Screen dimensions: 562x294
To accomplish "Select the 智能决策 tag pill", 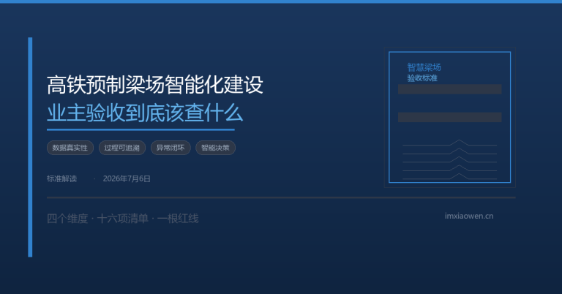I will tap(215, 148).
